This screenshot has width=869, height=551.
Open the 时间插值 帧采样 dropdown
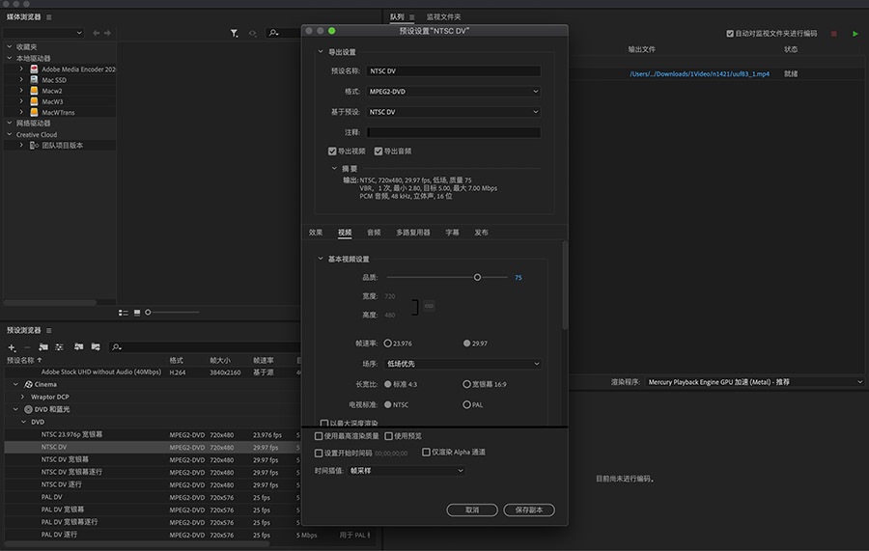[406, 471]
